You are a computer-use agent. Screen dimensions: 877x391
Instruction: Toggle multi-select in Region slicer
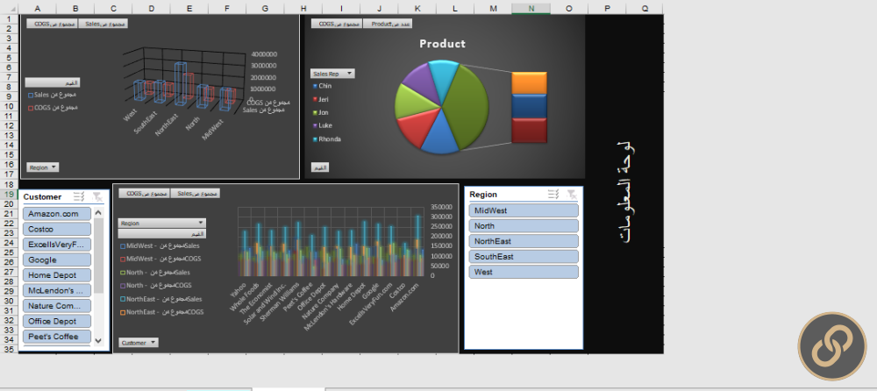point(553,194)
